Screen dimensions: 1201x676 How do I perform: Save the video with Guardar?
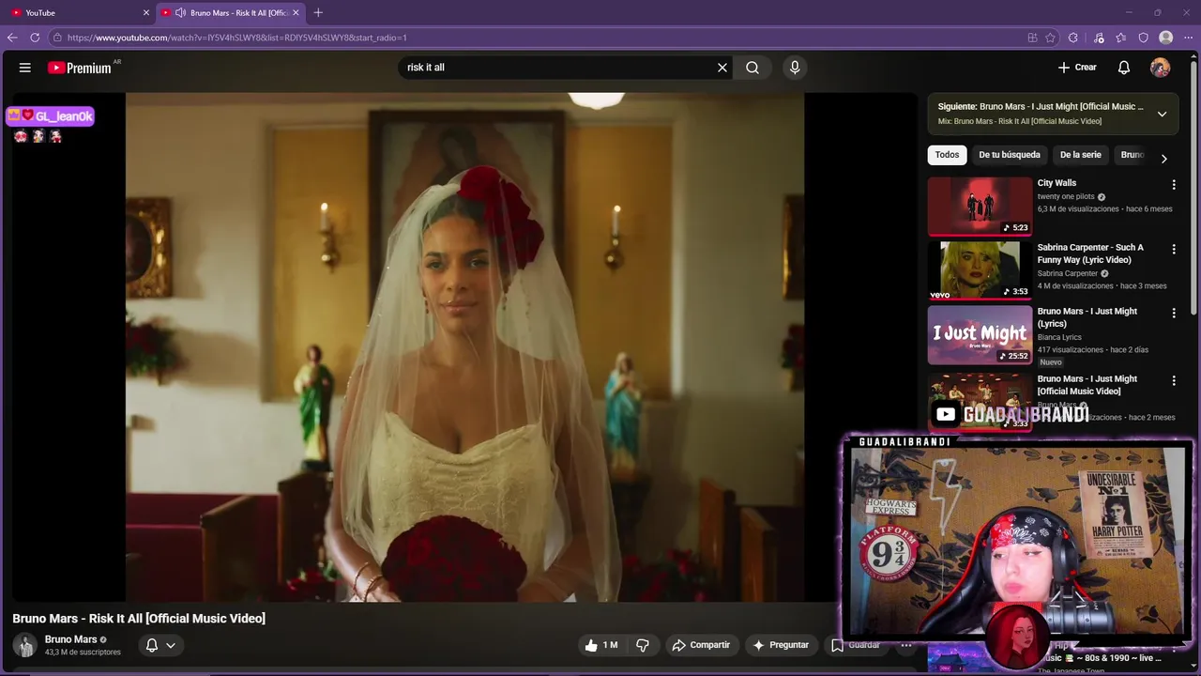coord(856,645)
